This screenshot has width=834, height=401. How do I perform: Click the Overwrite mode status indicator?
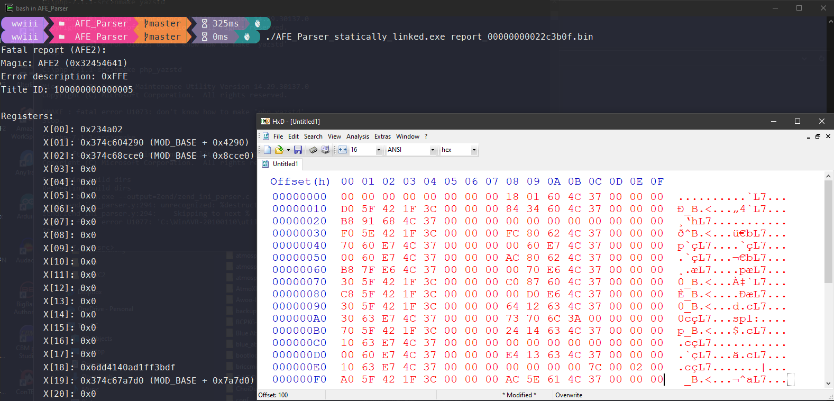click(569, 395)
